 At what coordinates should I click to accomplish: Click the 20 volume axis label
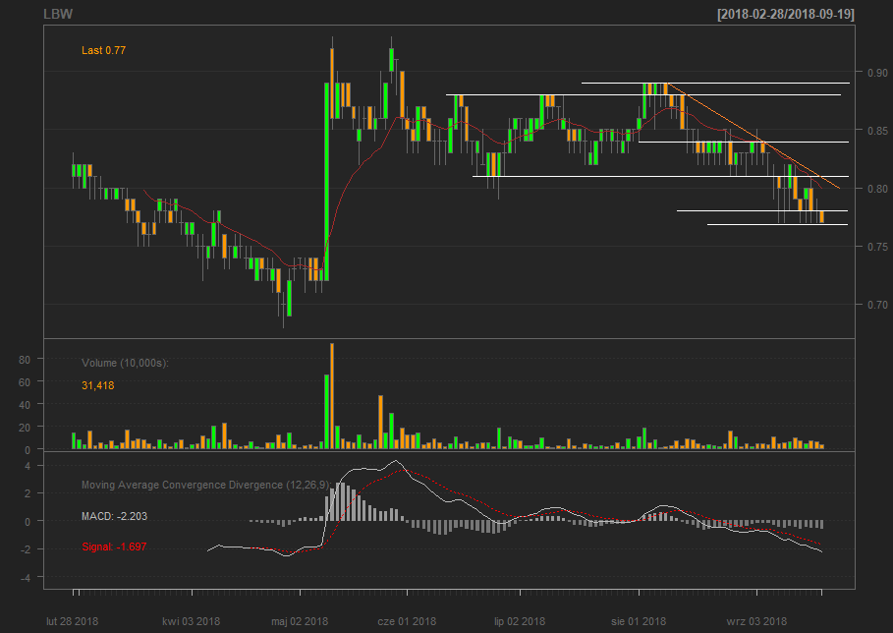[25, 428]
